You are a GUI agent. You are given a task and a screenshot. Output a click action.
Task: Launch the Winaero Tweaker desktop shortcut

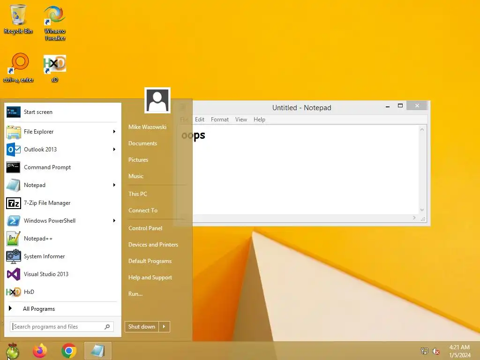tap(55, 23)
